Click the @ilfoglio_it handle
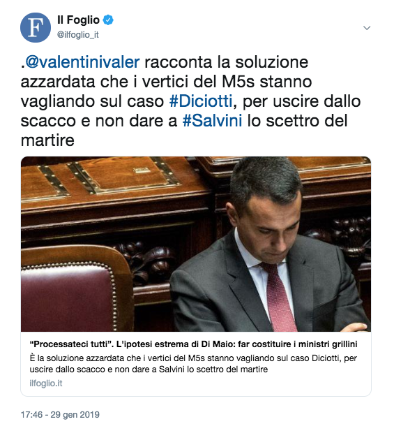This screenshot has height=424, width=394. tap(77, 35)
